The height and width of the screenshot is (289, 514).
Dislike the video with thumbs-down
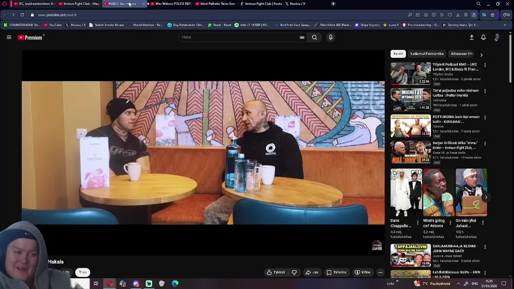[294, 272]
